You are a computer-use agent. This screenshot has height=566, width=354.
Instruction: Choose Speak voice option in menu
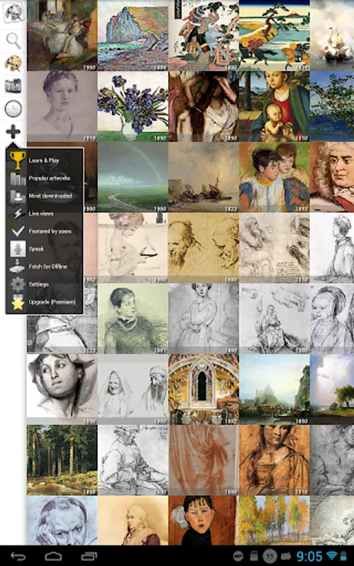coord(45,248)
